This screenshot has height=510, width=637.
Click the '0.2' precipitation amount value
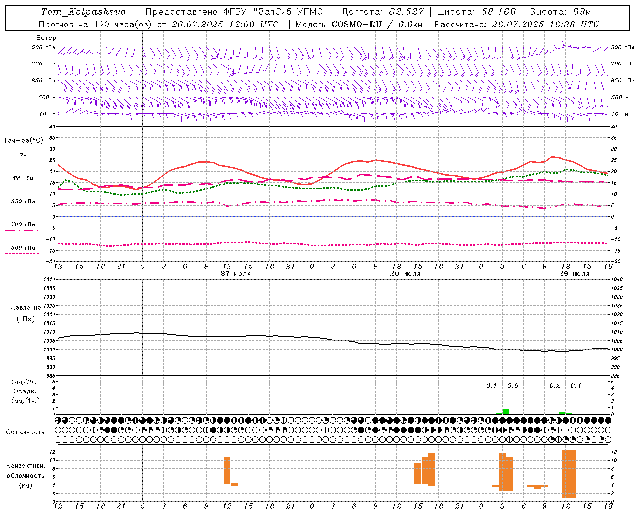pyautogui.click(x=555, y=386)
